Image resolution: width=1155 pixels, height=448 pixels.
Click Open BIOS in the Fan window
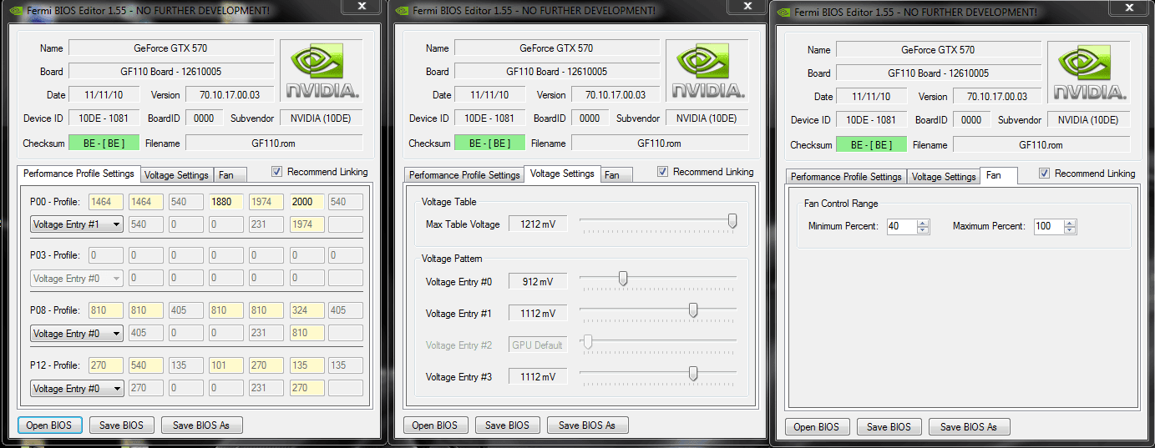tap(818, 426)
